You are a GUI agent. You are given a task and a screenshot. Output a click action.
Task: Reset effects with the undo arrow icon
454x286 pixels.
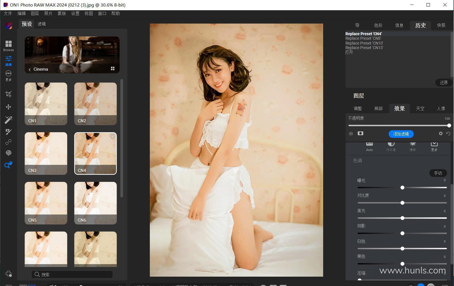click(x=448, y=133)
